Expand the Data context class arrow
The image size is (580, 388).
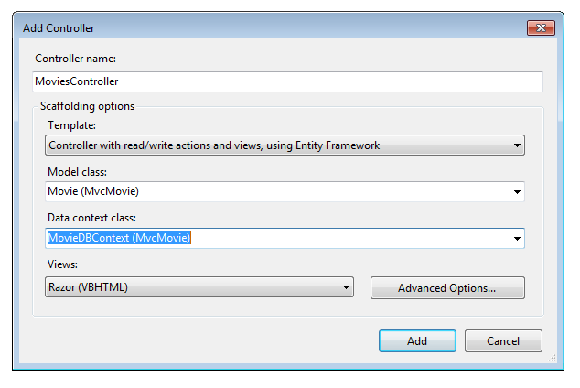pos(517,239)
